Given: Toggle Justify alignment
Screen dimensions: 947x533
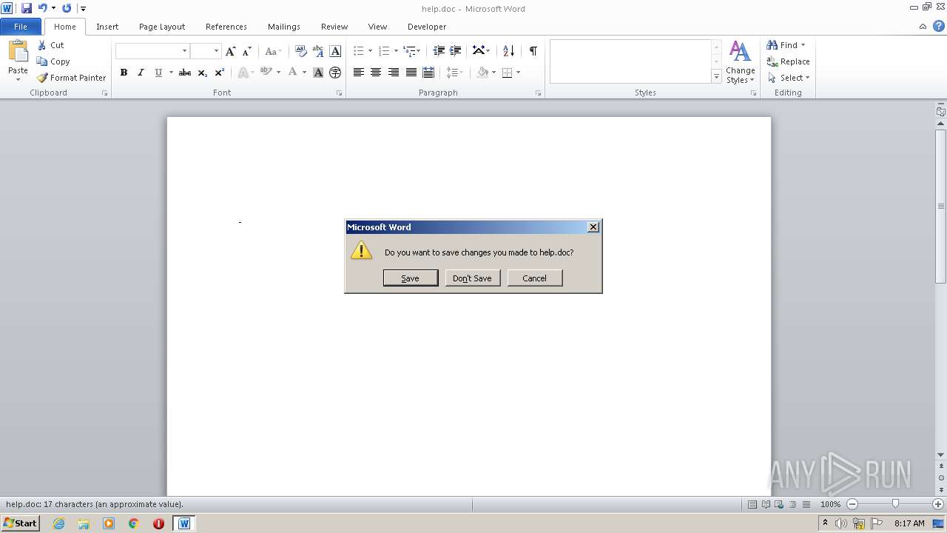Looking at the screenshot, I should click(x=411, y=73).
